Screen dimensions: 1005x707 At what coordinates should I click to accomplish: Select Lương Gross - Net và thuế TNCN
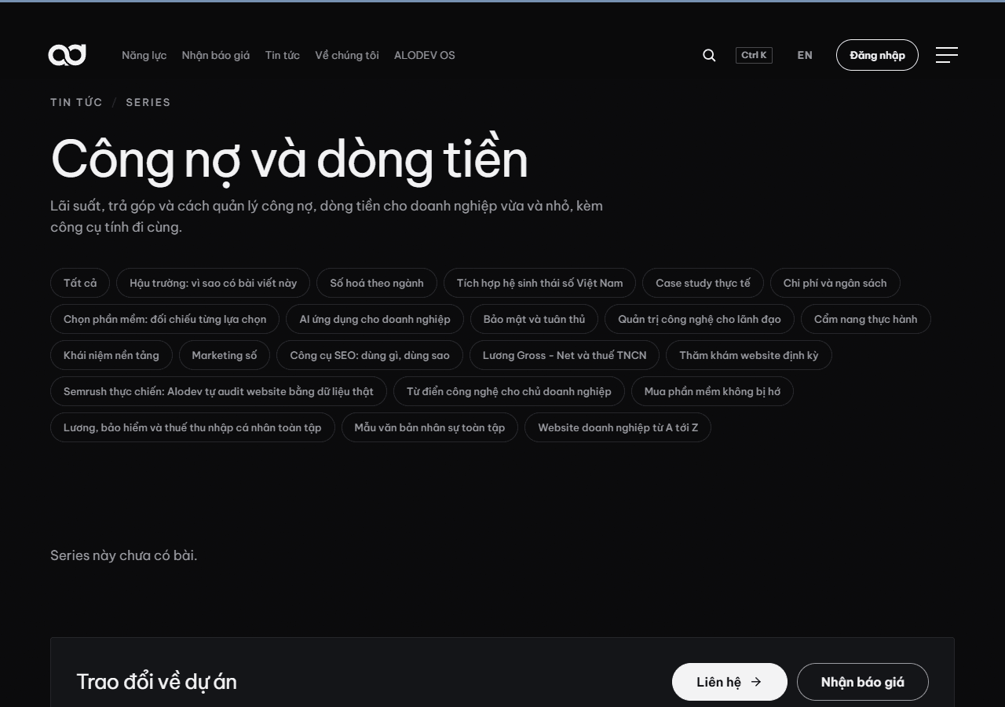565,355
